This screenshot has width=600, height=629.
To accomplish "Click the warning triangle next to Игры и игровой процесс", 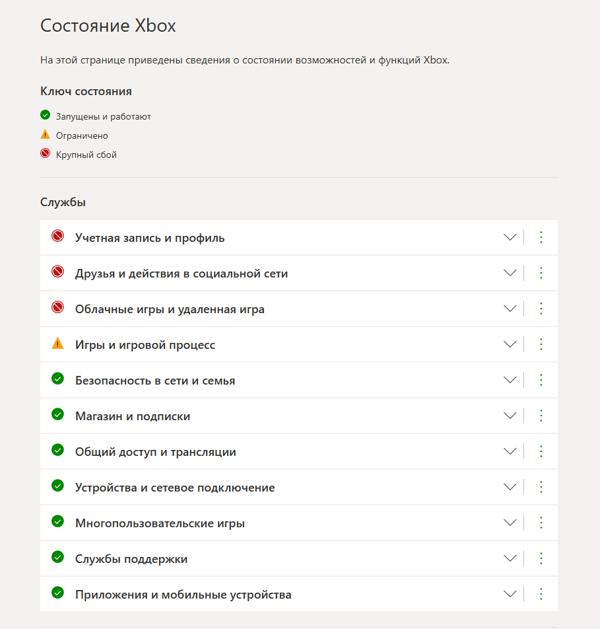I will [x=57, y=343].
